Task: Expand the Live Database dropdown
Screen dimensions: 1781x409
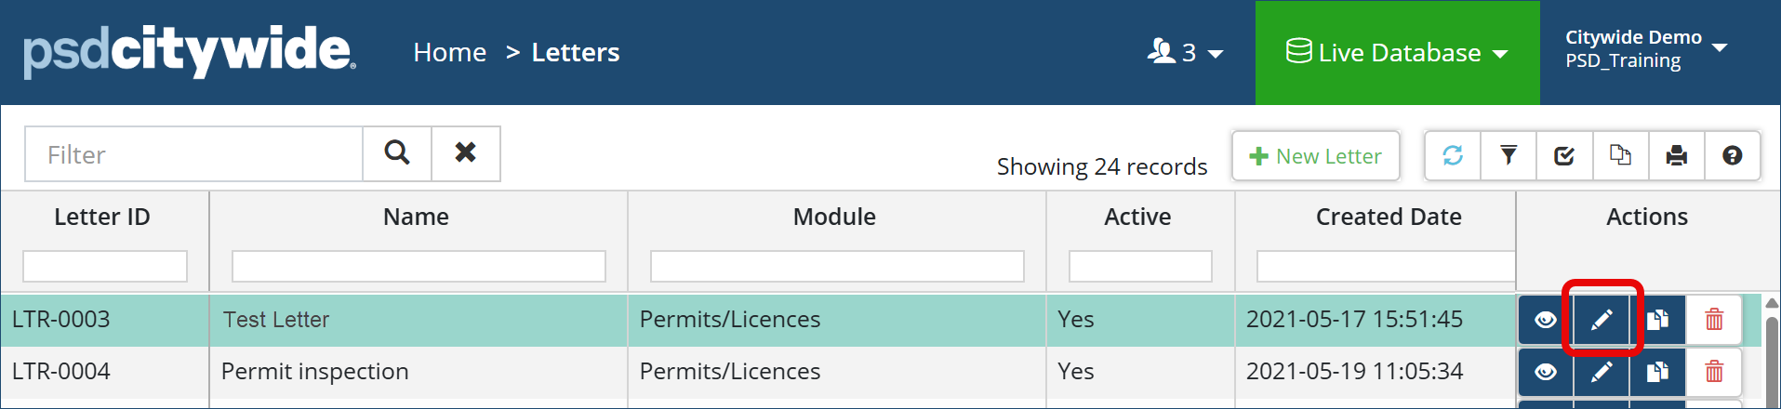Action: pos(1397,53)
